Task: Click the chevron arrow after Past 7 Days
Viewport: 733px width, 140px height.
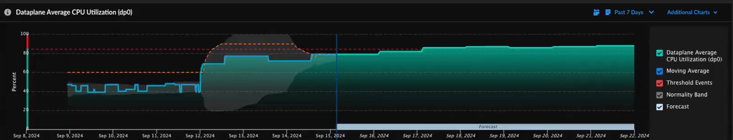Action: click(x=651, y=12)
